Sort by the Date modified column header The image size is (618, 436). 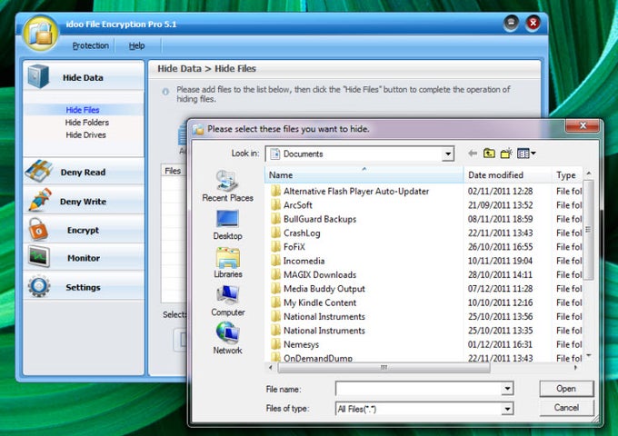click(508, 175)
